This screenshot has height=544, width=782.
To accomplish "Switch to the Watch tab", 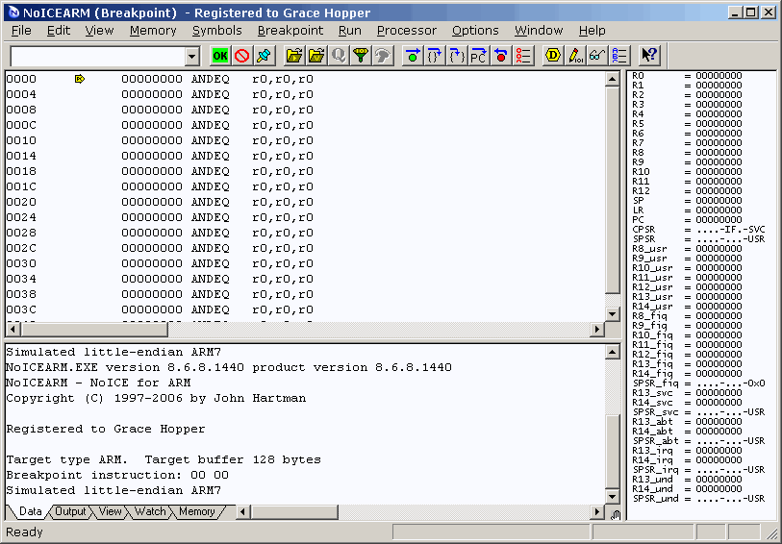I will (x=150, y=511).
